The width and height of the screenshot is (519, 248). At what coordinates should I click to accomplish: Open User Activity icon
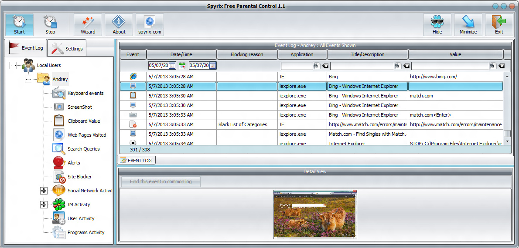[59, 218]
